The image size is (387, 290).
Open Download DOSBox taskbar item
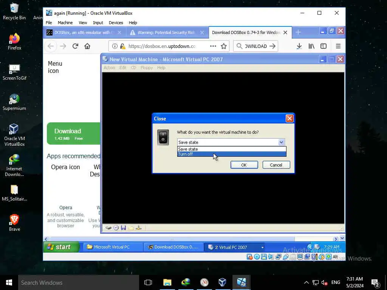tap(174, 247)
